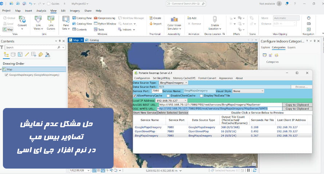
Task: Open the Imagery ribbon tab
Action: (75, 11)
